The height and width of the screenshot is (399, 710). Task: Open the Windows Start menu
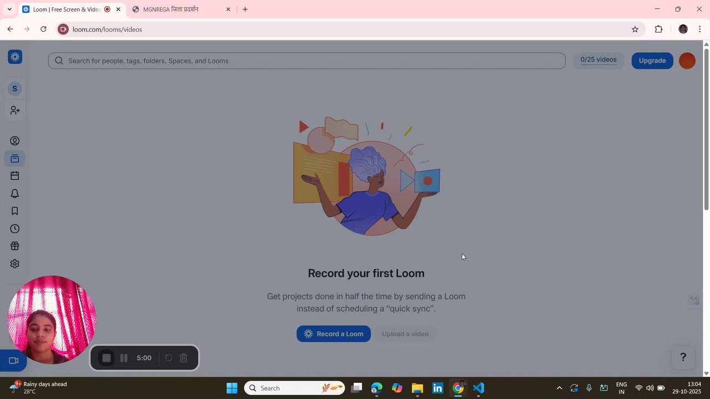232,388
